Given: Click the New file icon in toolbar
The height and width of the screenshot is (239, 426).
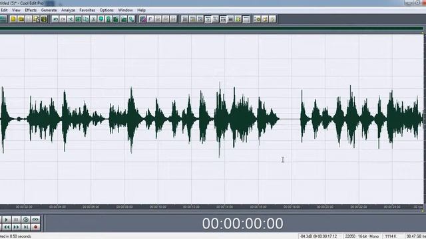Looking at the screenshot, I should click(13, 19).
